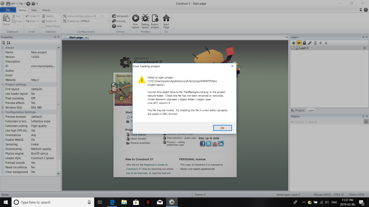Collapse the Configuration Settings section
The image size is (369, 207).
point(3,112)
